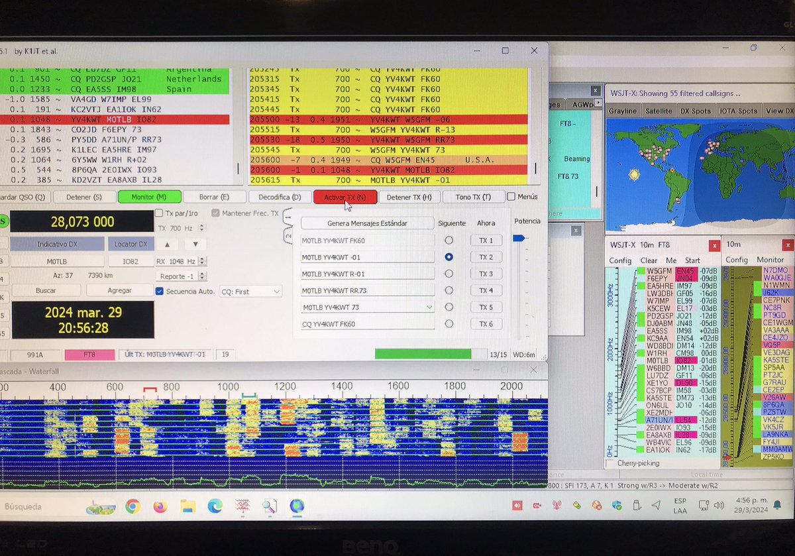Open the Grayline tab in map window
Image resolution: width=795 pixels, height=556 pixels.
pyautogui.click(x=623, y=111)
